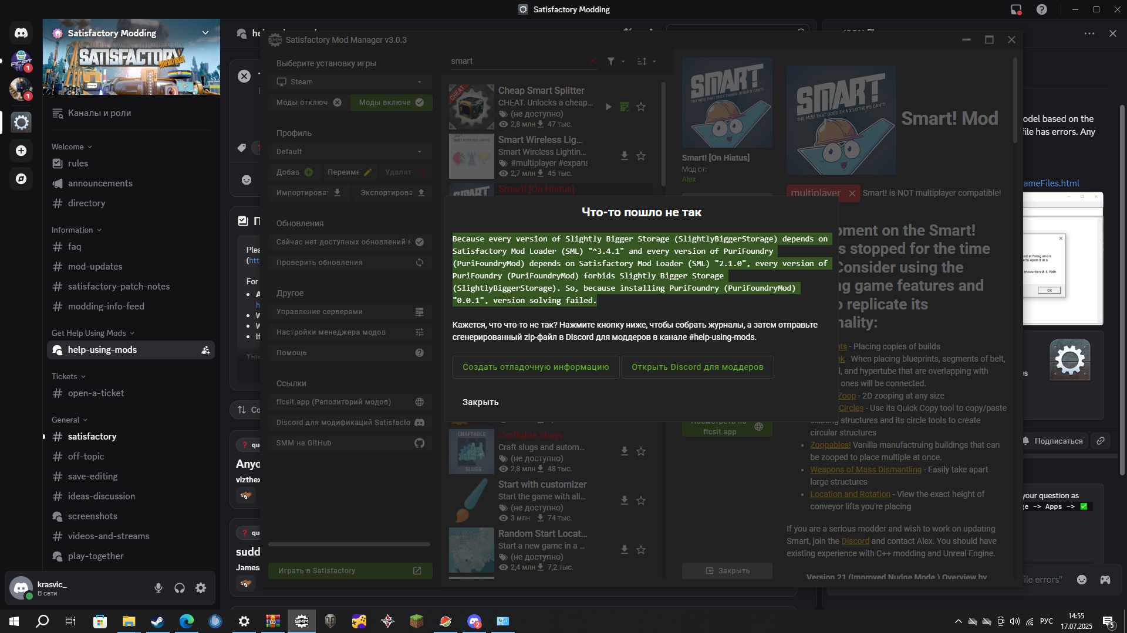Open Steam from the Windows taskbar

(x=157, y=621)
